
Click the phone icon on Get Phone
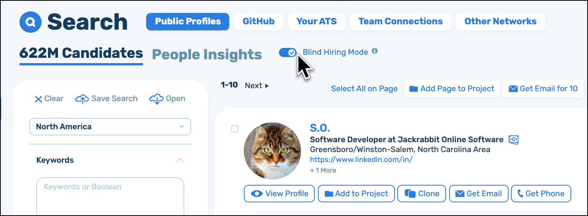[x=520, y=194]
